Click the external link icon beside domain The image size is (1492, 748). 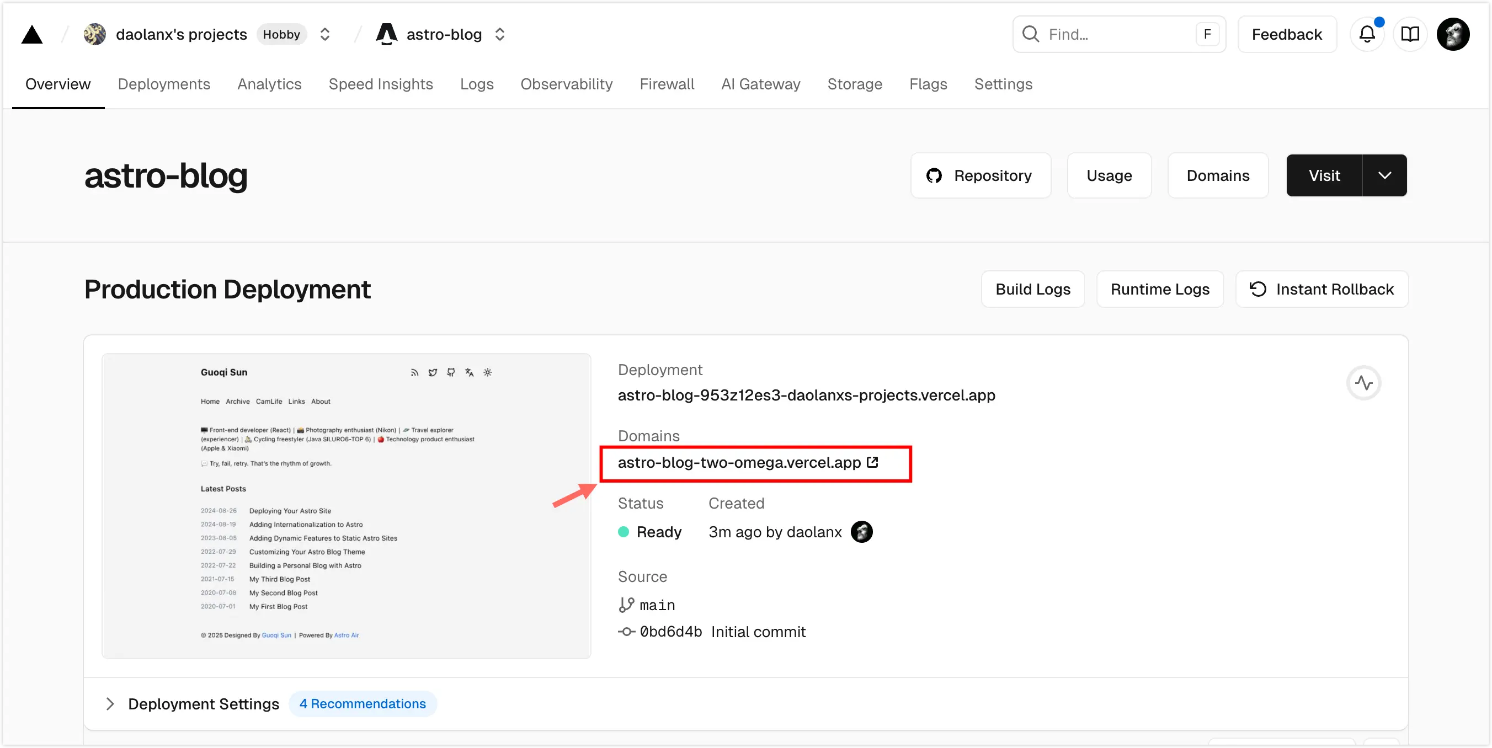pyautogui.click(x=872, y=462)
